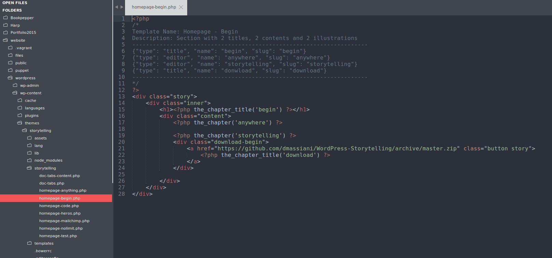Viewport: 552px width, 258px height.
Task: Go to previous tab with left arrow
Action: tap(116, 7)
